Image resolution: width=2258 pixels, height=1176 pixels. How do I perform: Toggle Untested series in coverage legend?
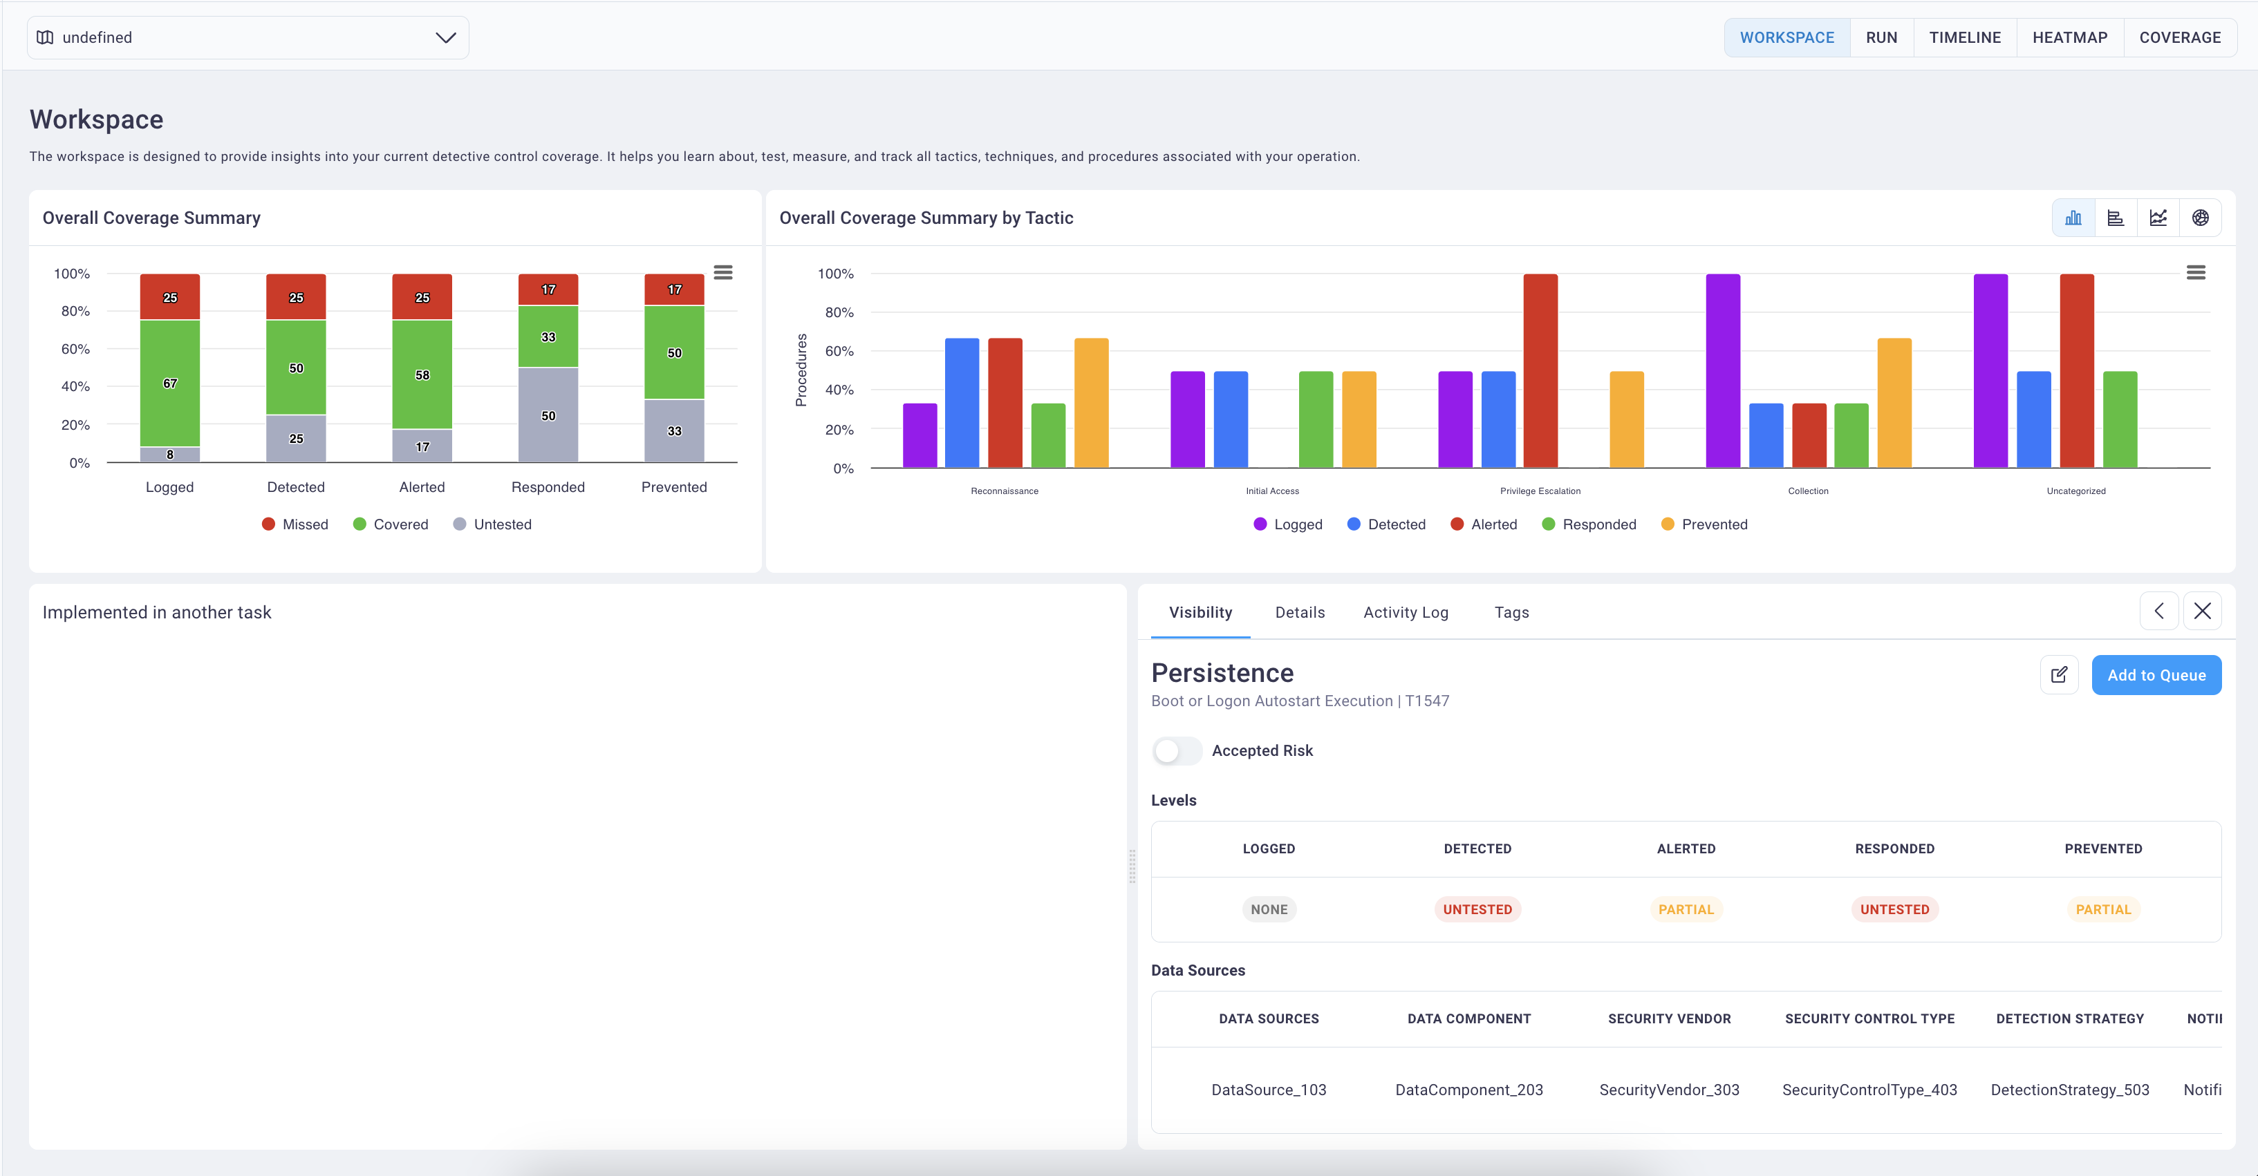[x=492, y=524]
